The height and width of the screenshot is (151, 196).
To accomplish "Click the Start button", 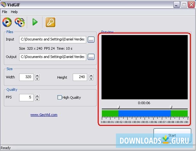I will [x=172, y=135].
